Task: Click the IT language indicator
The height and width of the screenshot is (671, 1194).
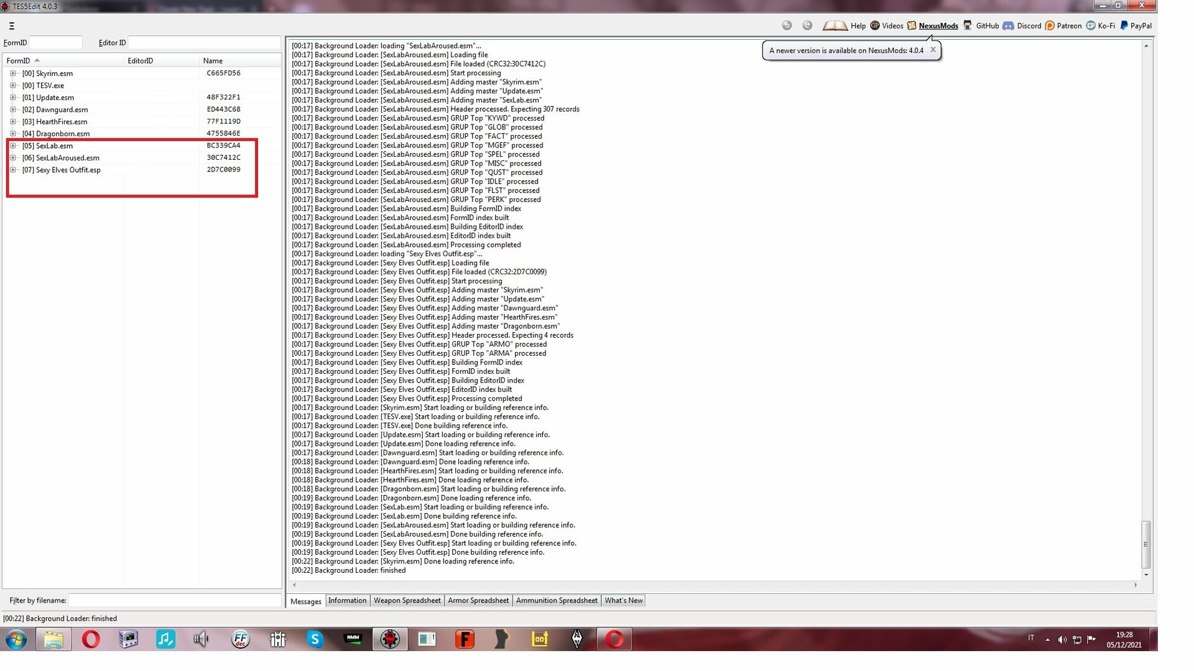Action: [1031, 638]
